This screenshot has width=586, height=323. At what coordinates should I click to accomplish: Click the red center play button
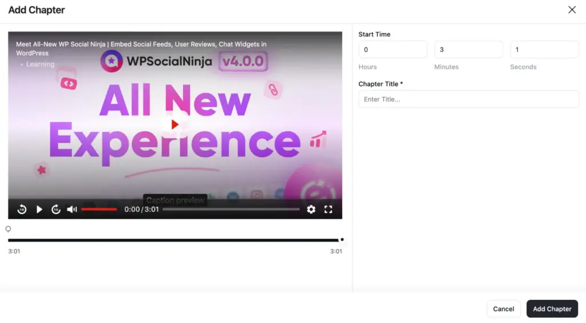point(175,124)
